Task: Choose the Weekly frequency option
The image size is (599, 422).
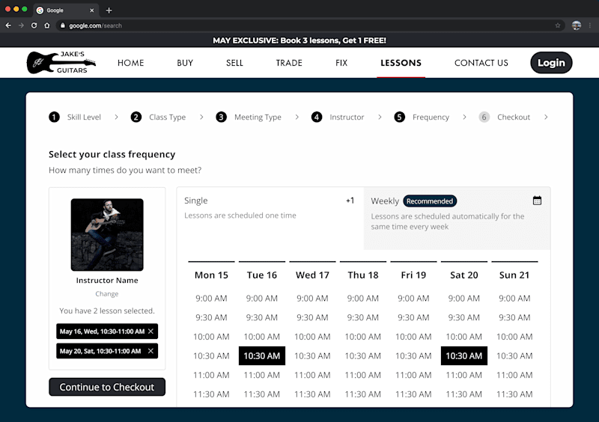Action: point(457,218)
